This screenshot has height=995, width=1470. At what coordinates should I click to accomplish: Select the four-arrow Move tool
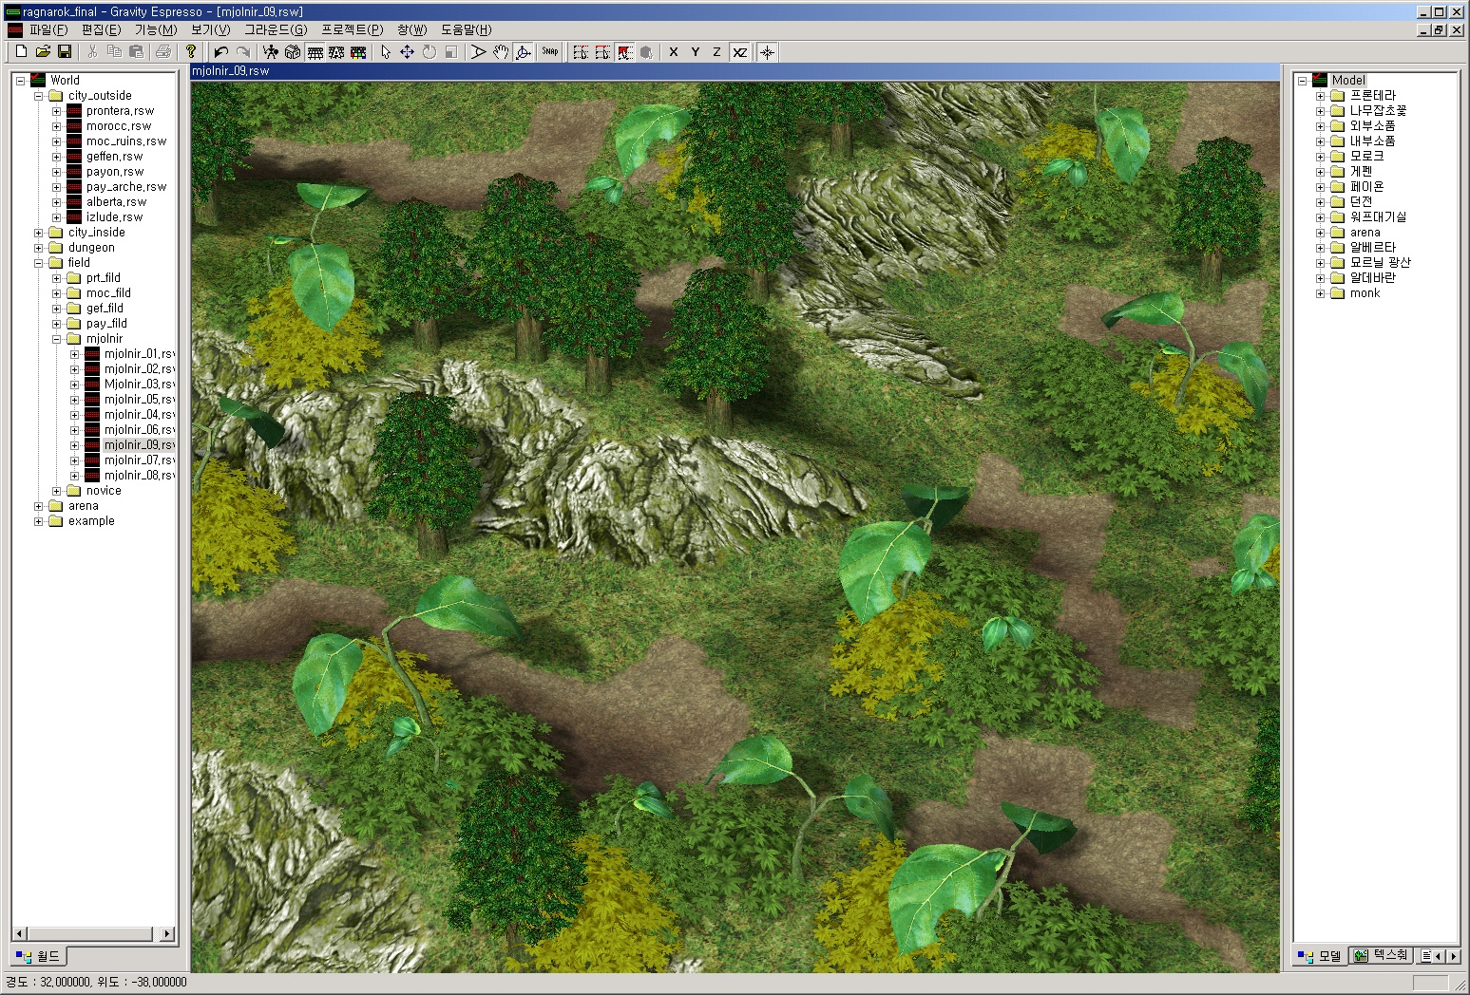tap(407, 52)
